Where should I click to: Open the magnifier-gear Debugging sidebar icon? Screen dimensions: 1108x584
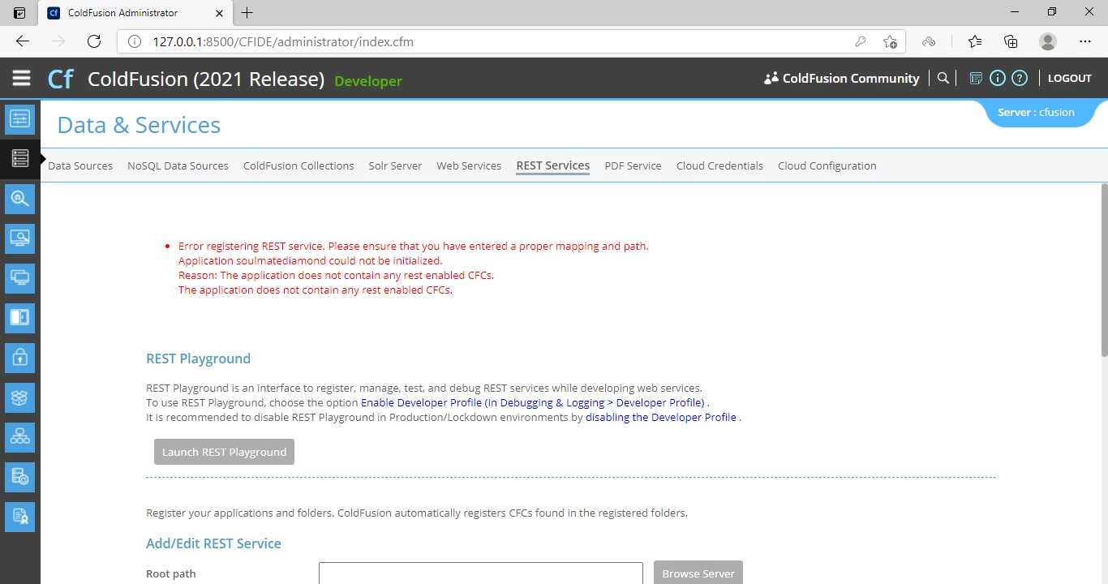tap(19, 198)
